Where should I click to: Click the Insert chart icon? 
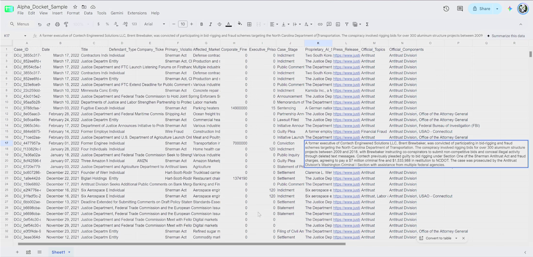pyautogui.click(x=338, y=24)
